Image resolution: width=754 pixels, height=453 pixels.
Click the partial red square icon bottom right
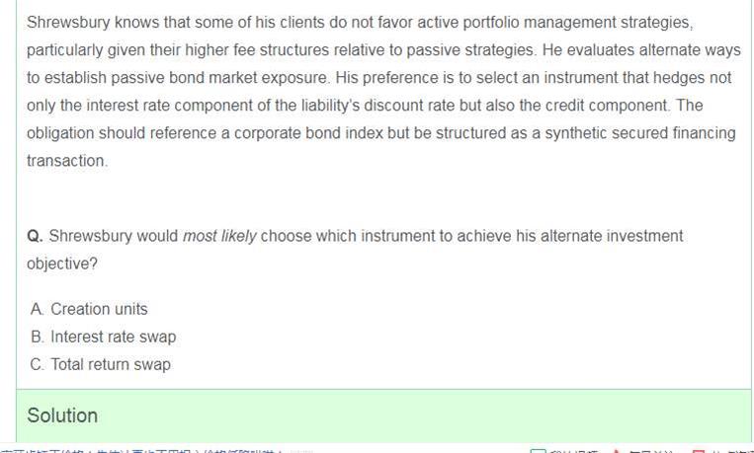[699, 451]
